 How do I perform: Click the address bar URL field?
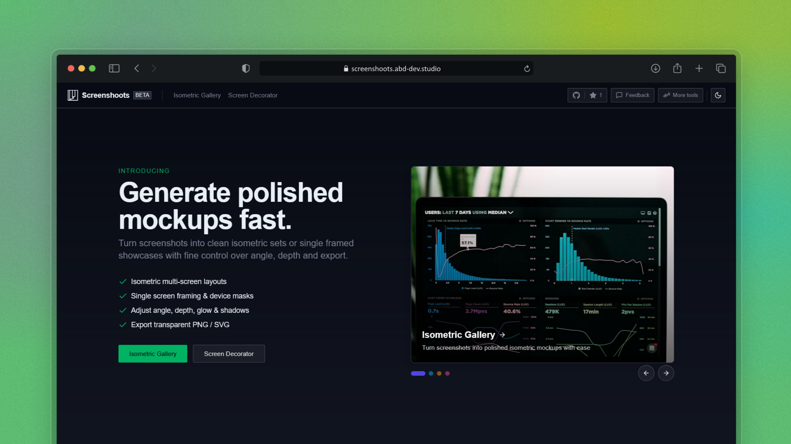click(395, 69)
